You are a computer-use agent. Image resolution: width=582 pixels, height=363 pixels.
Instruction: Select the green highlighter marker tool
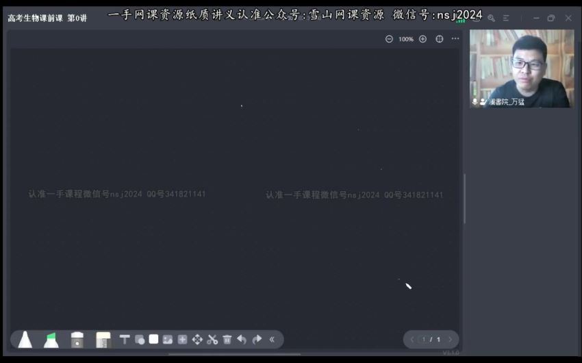(x=51, y=340)
